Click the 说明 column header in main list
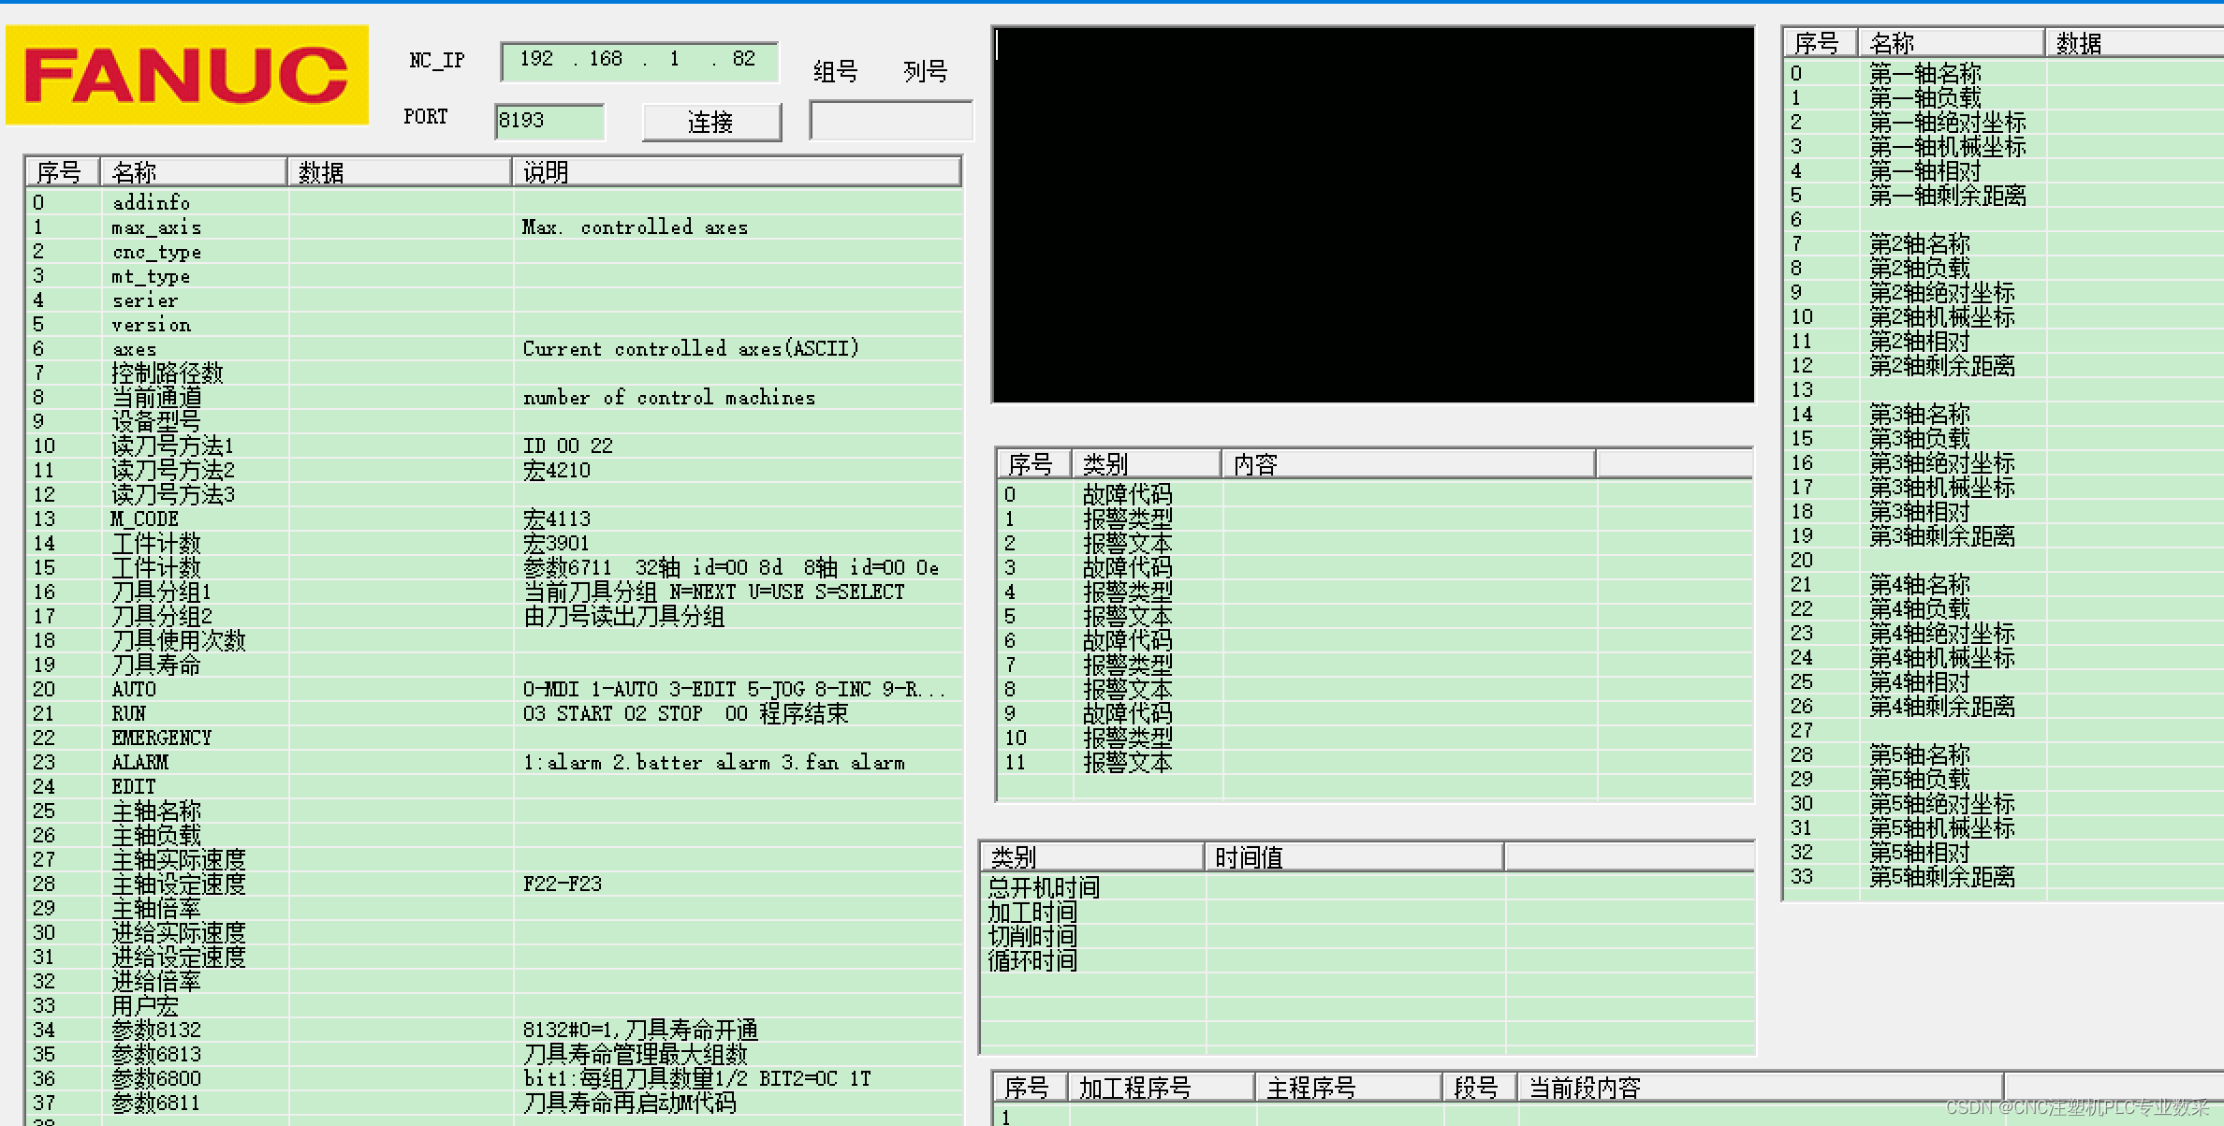The image size is (2224, 1126). [735, 172]
